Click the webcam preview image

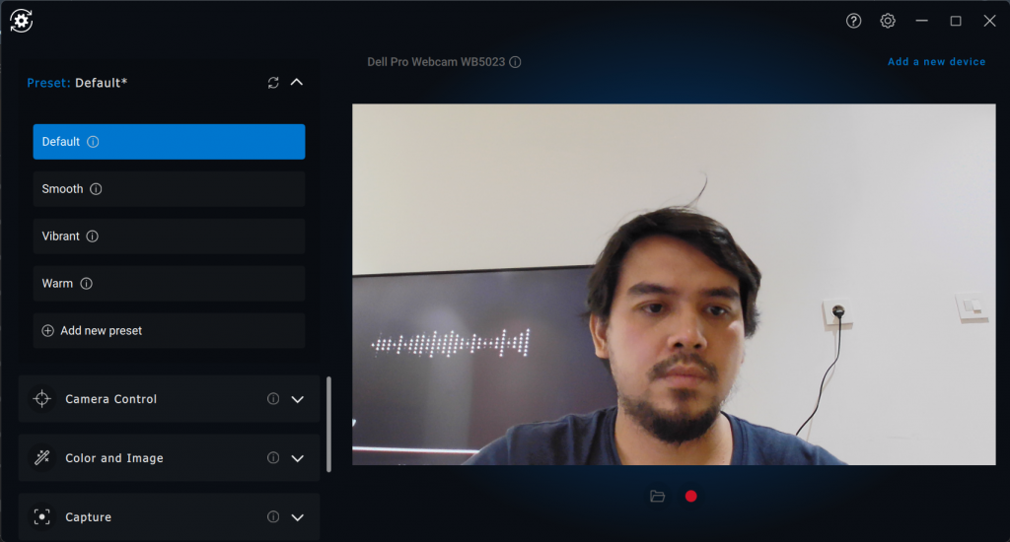click(674, 285)
